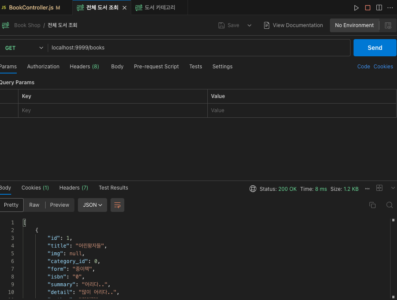The height and width of the screenshot is (300, 397).
Task: Switch response view to Preview
Action: (x=59, y=205)
